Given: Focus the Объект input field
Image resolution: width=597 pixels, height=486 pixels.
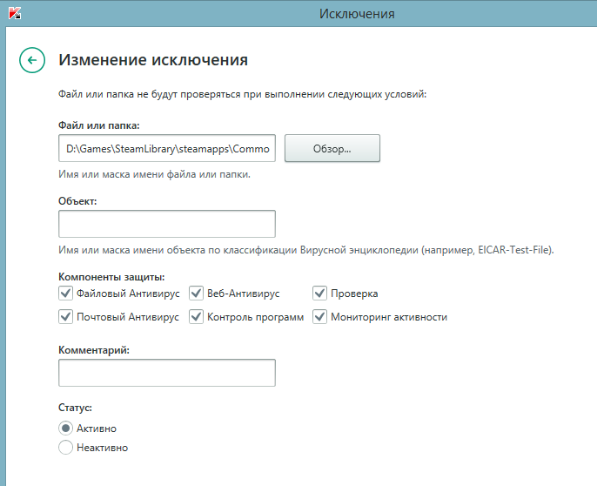Looking at the screenshot, I should [x=167, y=224].
